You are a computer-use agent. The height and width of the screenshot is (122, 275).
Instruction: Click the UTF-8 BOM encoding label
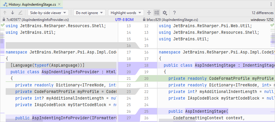(x=124, y=20)
